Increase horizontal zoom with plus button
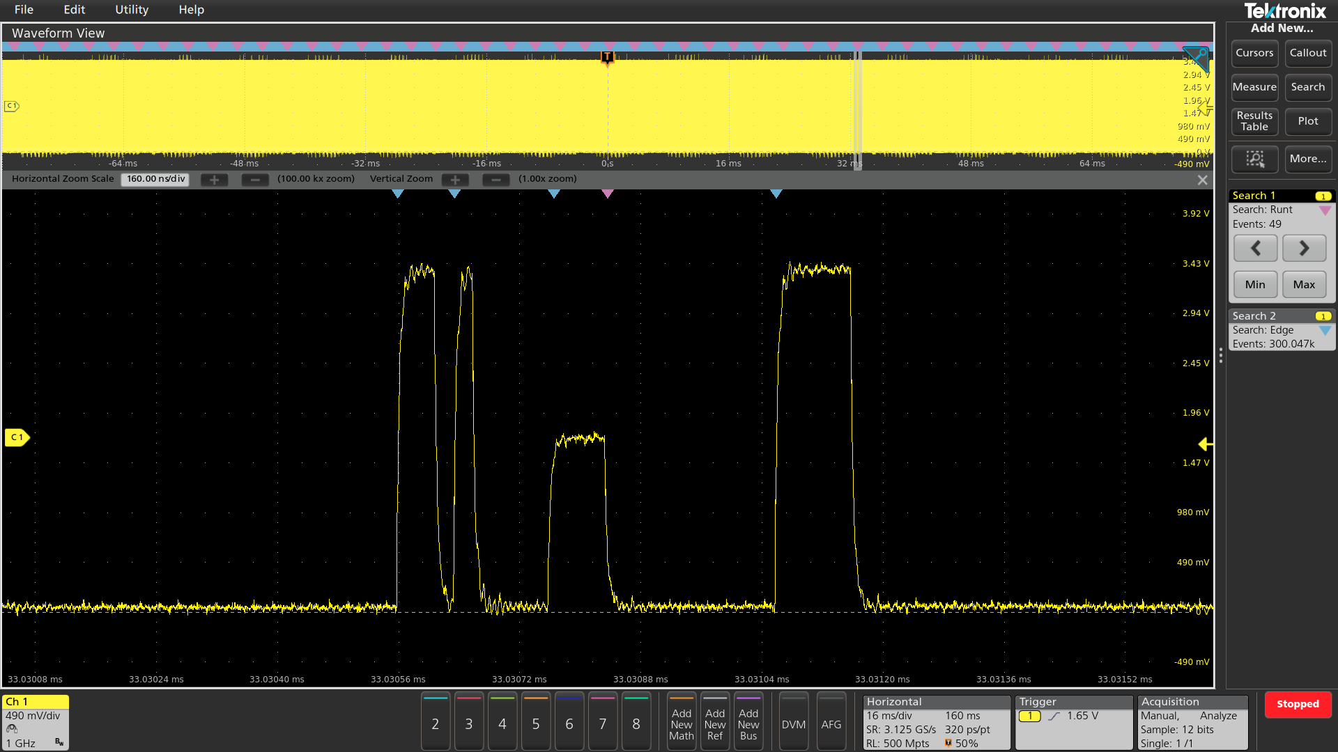 pos(214,180)
